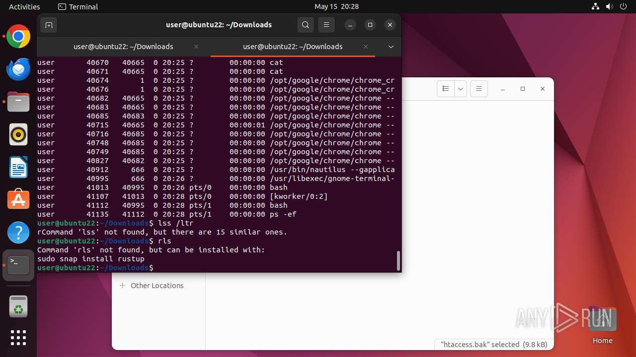Open the clock showing May 15 20:28
636x357 pixels.
(336, 6)
